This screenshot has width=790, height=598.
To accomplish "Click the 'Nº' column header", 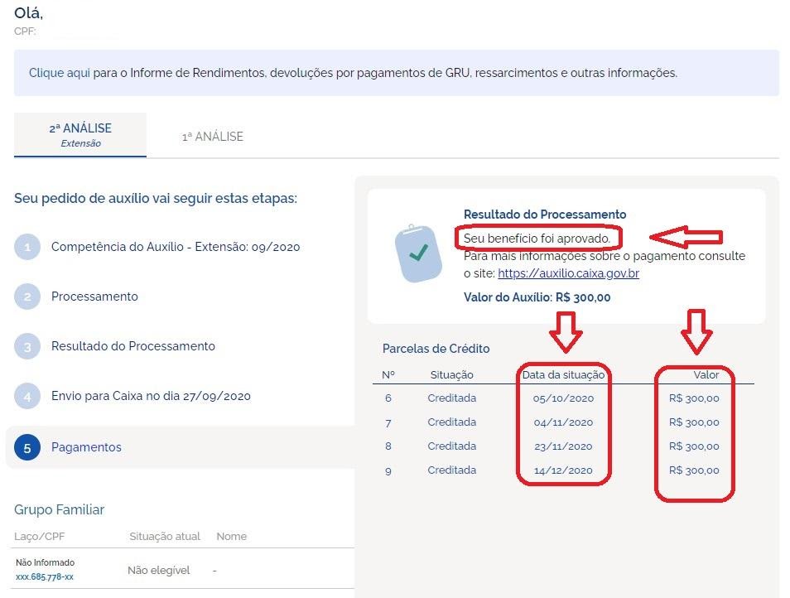I will pos(388,375).
